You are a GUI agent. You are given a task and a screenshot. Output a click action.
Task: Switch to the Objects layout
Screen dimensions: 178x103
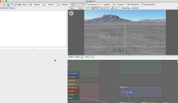[35, 5]
